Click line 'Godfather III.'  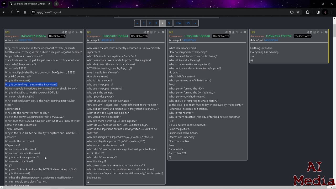click(178, 153)
